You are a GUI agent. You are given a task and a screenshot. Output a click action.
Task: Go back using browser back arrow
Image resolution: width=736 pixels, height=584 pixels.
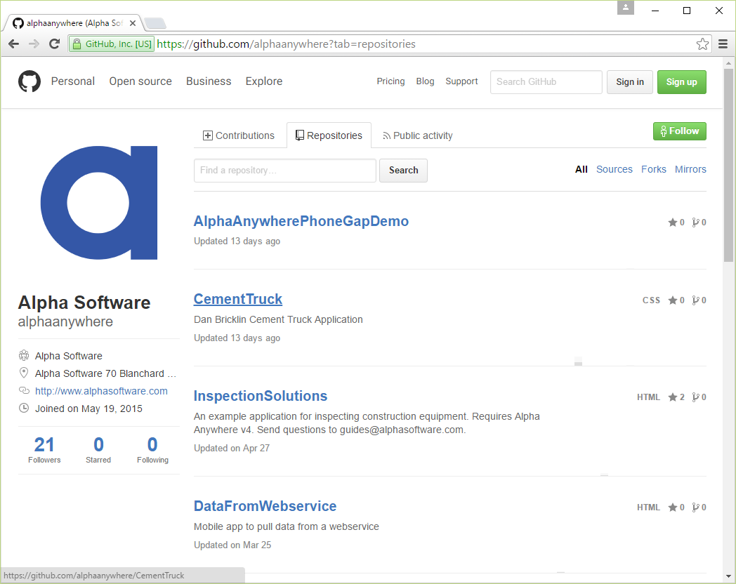click(13, 44)
